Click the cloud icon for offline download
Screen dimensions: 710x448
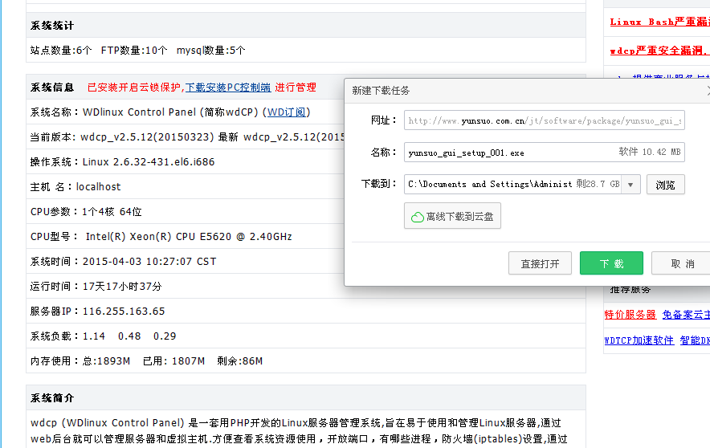coord(418,217)
